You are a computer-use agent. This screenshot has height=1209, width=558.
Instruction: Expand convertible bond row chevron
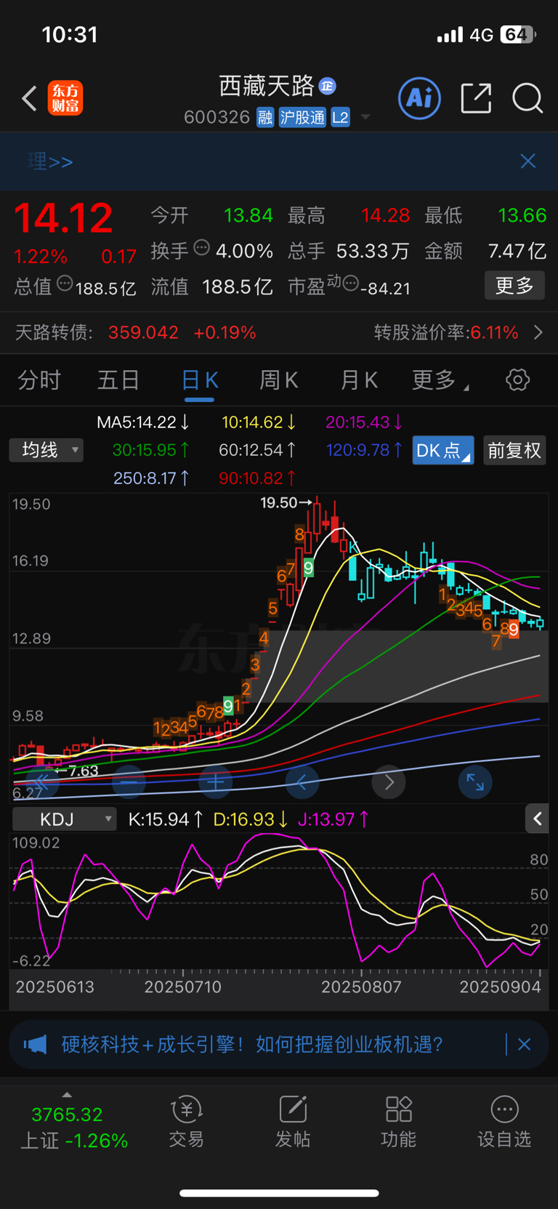coord(538,333)
